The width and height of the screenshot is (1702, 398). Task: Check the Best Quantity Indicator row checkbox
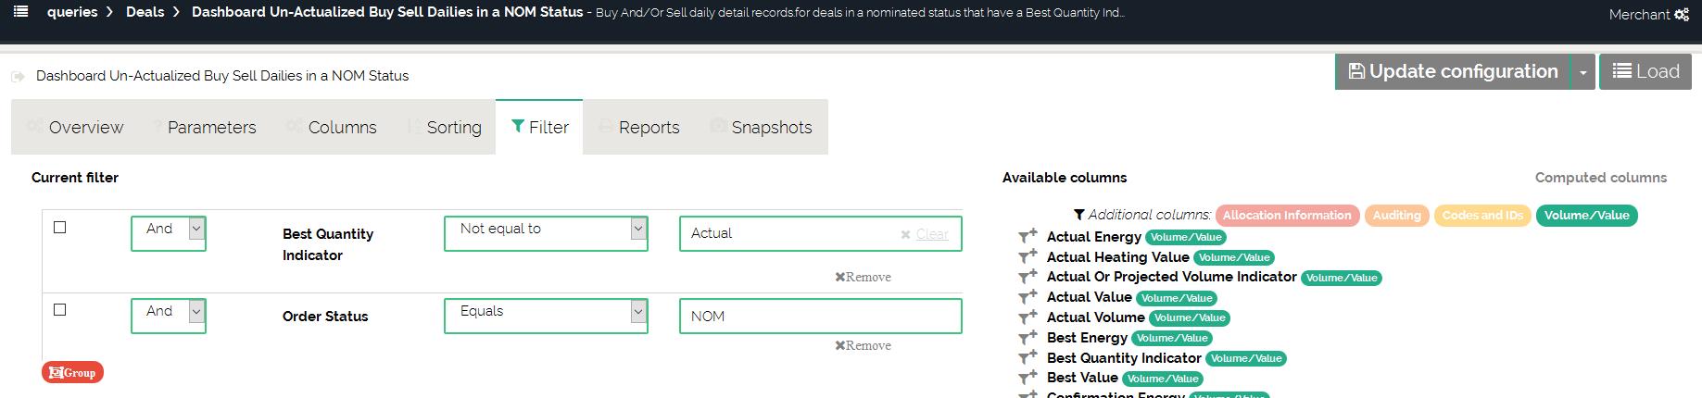click(x=60, y=228)
